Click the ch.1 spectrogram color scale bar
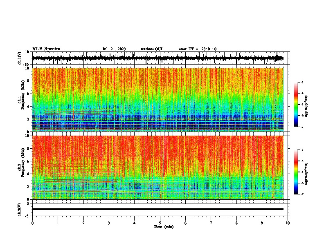Image resolution: width=324 pixels, height=250 pixels. coord(296,105)
